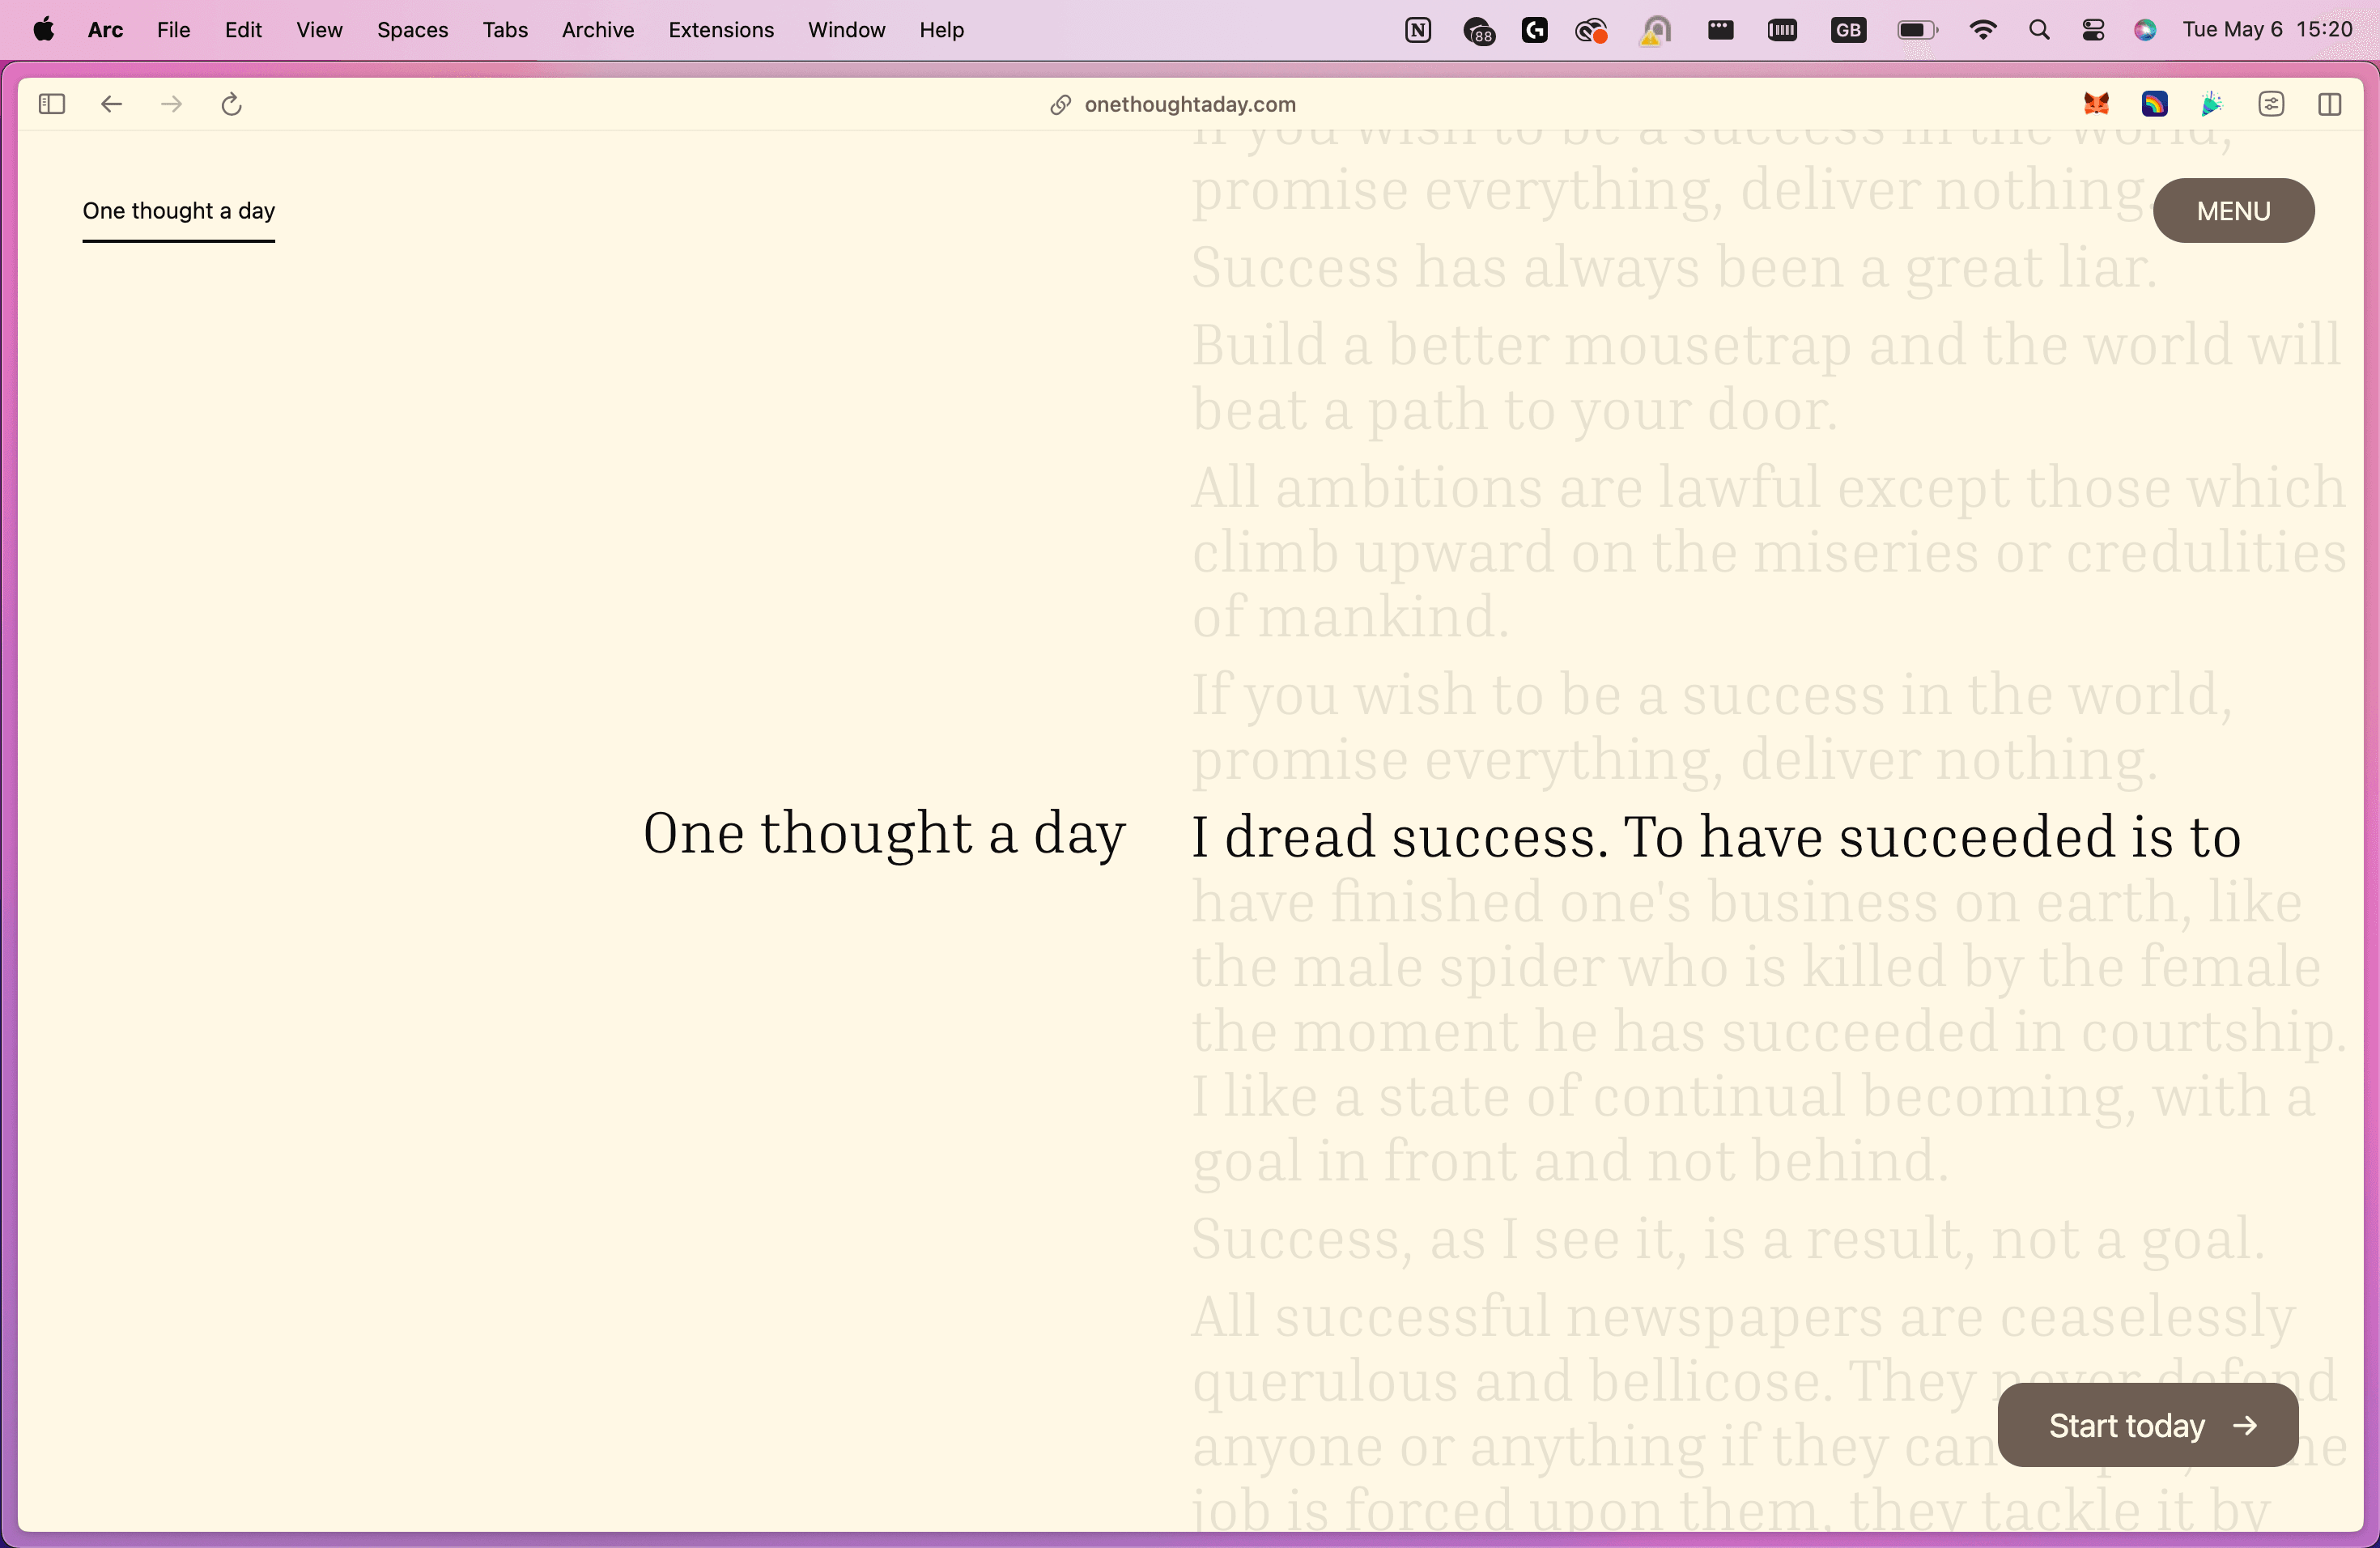Open the Wi-Fi status menu
Screen dimensions: 2380x1548
(1982, 30)
